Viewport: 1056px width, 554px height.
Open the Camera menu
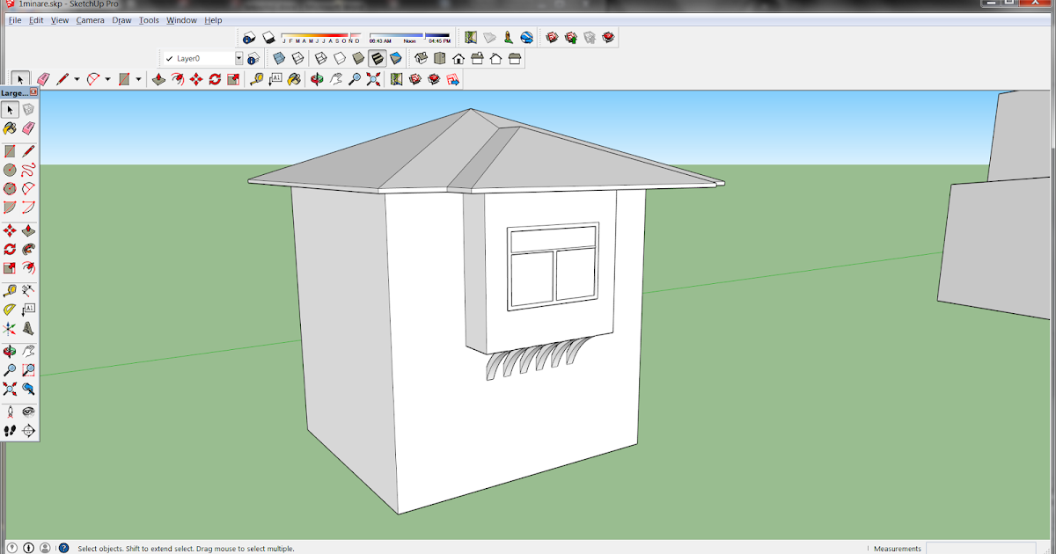click(90, 20)
